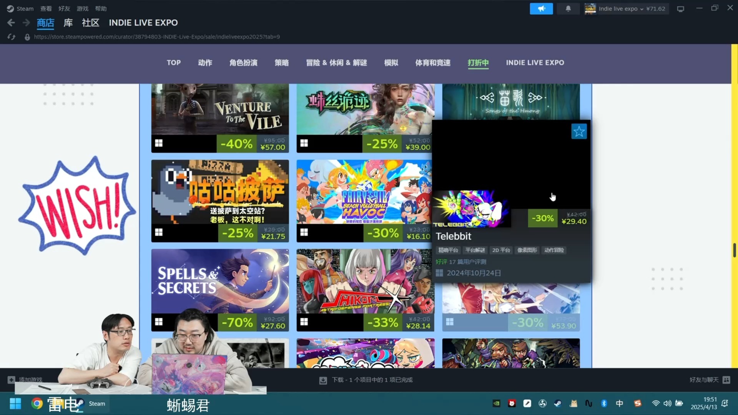Open the 蛛丝诡迹 game card

point(365,118)
